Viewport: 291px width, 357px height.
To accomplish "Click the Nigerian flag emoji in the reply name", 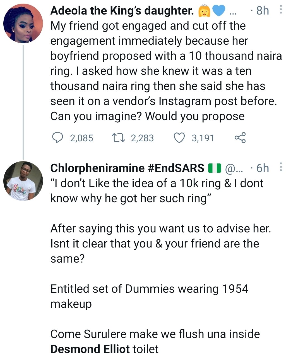I will 215,168.
